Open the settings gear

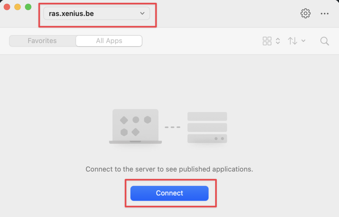[305, 14]
